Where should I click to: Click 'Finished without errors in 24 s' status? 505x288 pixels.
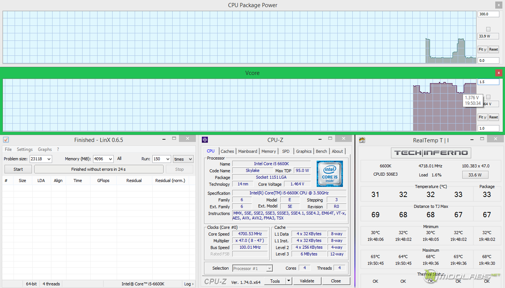click(x=99, y=169)
